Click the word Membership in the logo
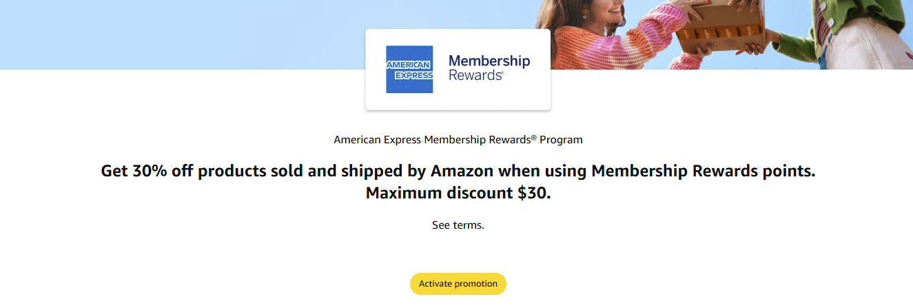The height and width of the screenshot is (308, 913). pyautogui.click(x=489, y=61)
